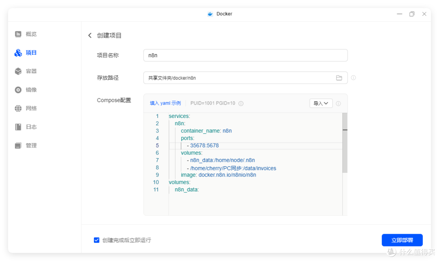
Task: Click the 立即部署 deploy button
Action: tap(402, 240)
